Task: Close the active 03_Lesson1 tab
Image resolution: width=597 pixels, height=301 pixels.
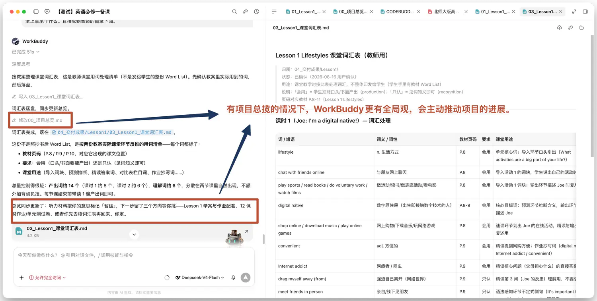Action: tap(561, 12)
